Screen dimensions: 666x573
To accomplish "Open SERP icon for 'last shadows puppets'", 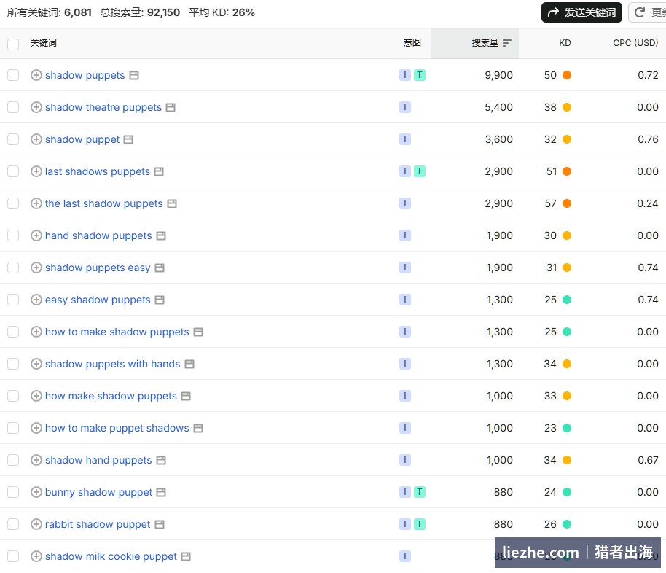I will click(x=159, y=172).
